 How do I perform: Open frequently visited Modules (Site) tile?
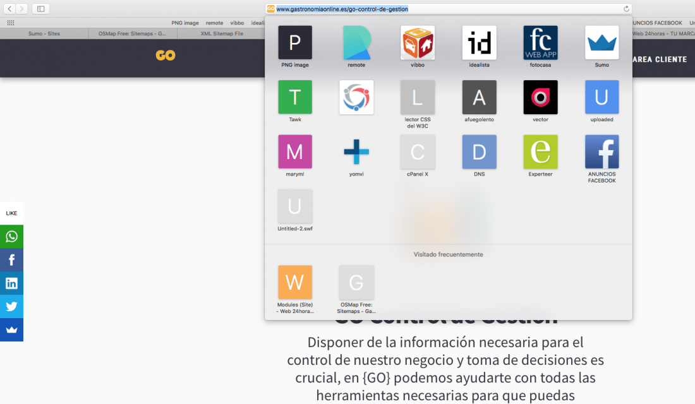pyautogui.click(x=295, y=282)
